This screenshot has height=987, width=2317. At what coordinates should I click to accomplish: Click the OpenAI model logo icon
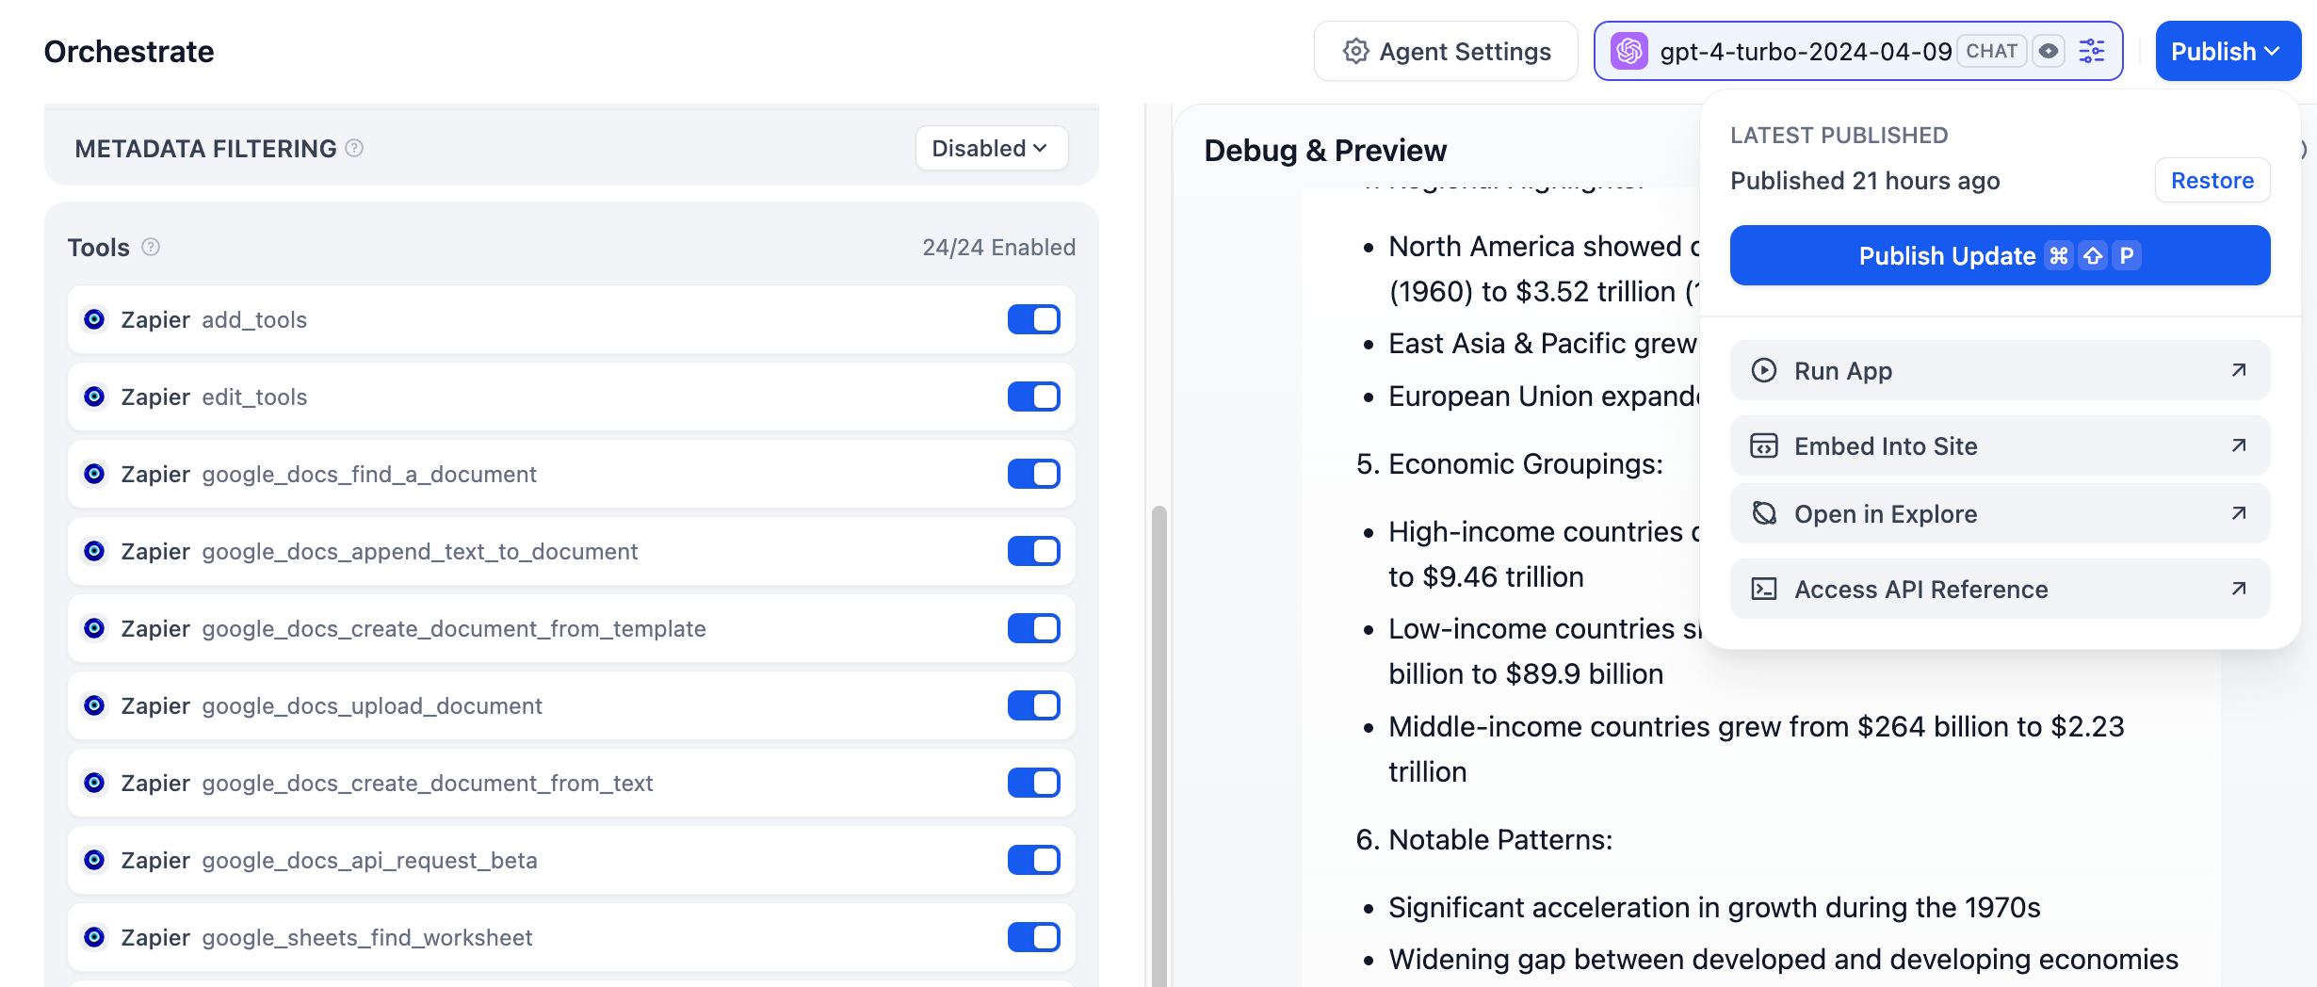click(1628, 51)
